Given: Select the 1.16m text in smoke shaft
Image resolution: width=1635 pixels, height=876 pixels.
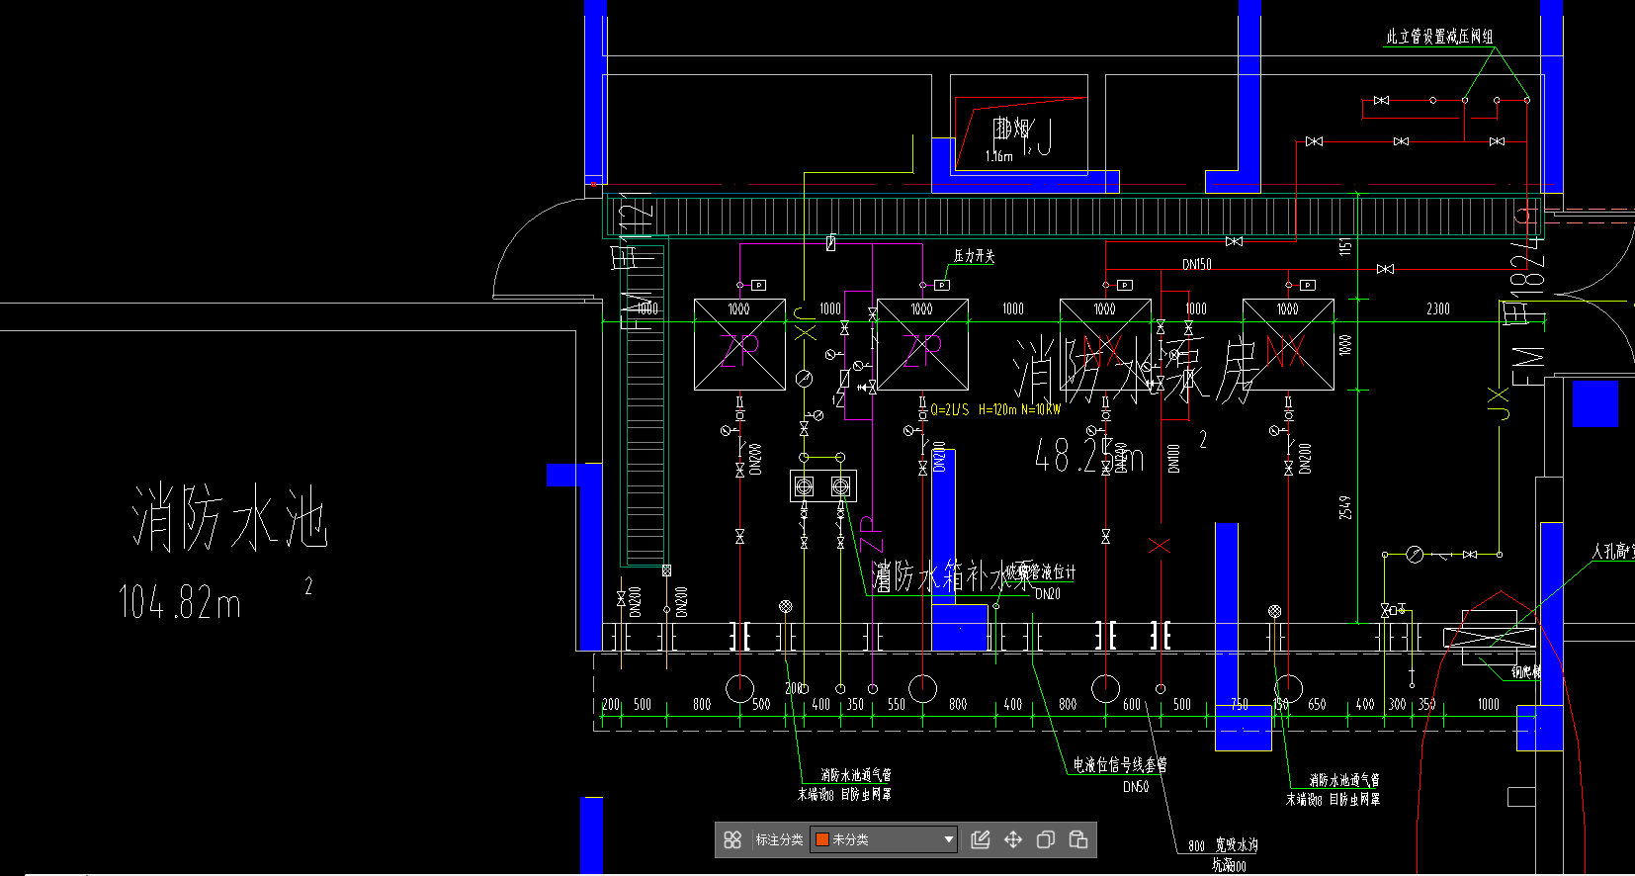Looking at the screenshot, I should [998, 156].
